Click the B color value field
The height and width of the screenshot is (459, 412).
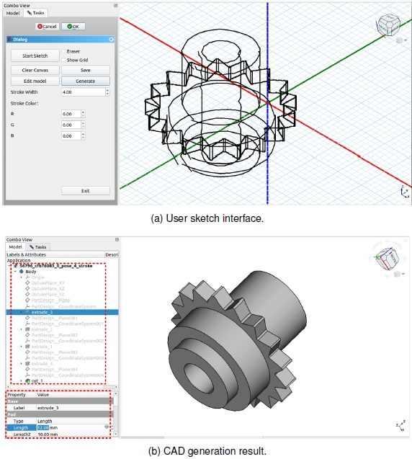(71, 135)
